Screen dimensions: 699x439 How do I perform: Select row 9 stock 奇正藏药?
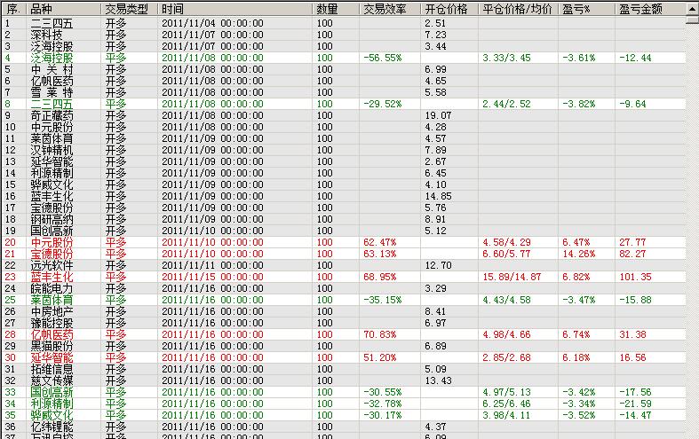coord(52,116)
